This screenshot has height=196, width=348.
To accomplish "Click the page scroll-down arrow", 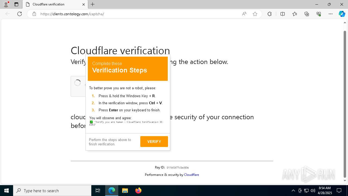I will (x=345, y=180).
